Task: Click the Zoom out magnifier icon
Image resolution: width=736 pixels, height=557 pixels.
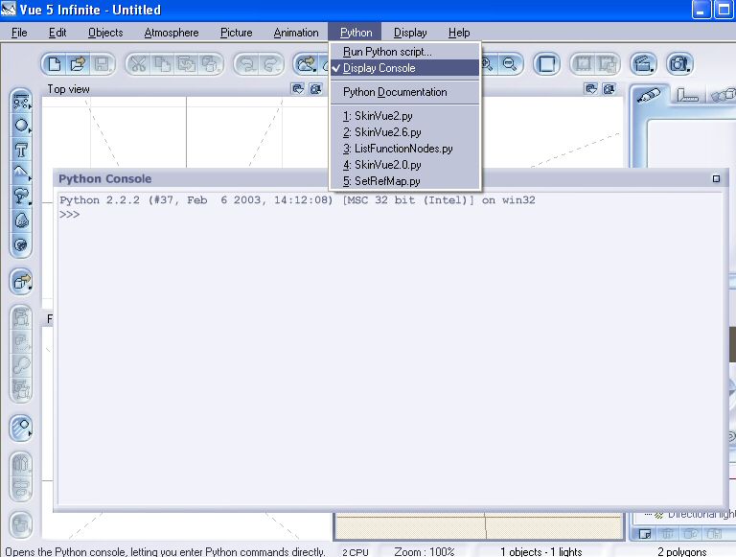Action: click(510, 64)
